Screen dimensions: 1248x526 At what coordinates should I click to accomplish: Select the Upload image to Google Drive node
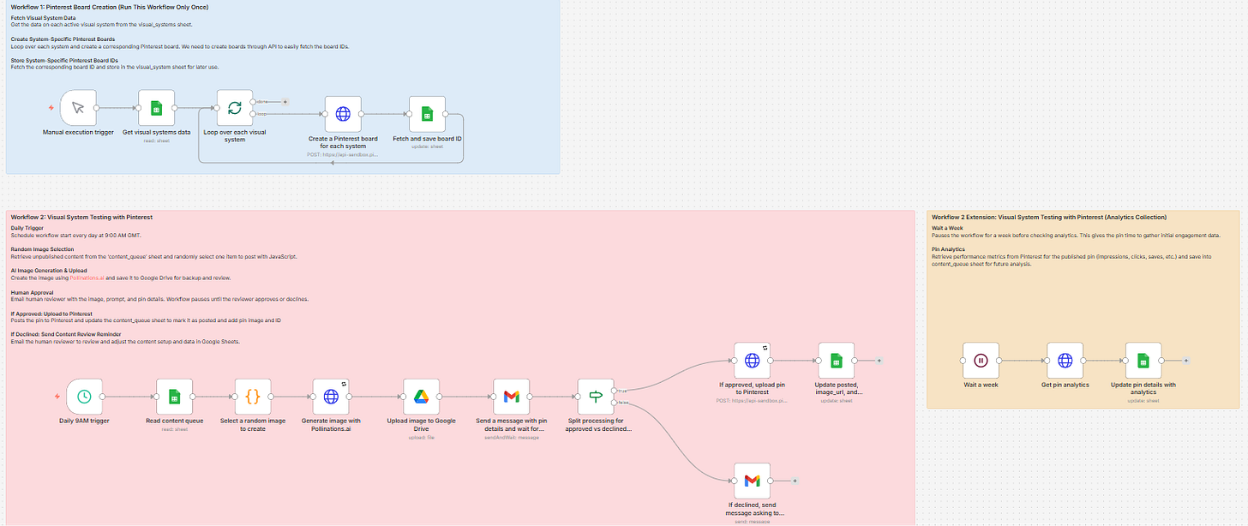[x=421, y=397]
